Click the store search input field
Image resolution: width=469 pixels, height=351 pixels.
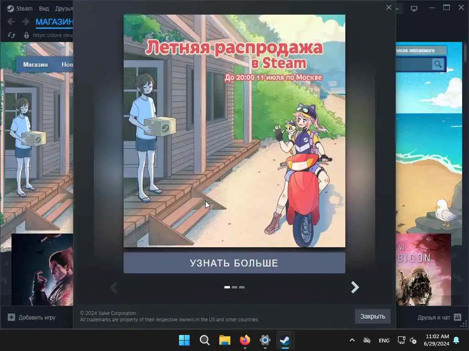coord(414,64)
